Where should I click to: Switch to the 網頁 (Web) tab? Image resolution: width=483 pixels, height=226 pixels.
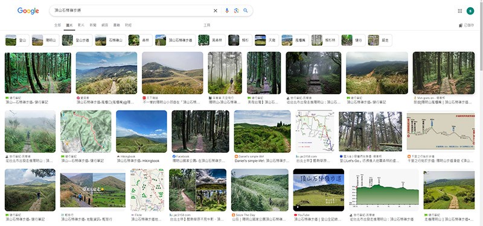(x=104, y=25)
